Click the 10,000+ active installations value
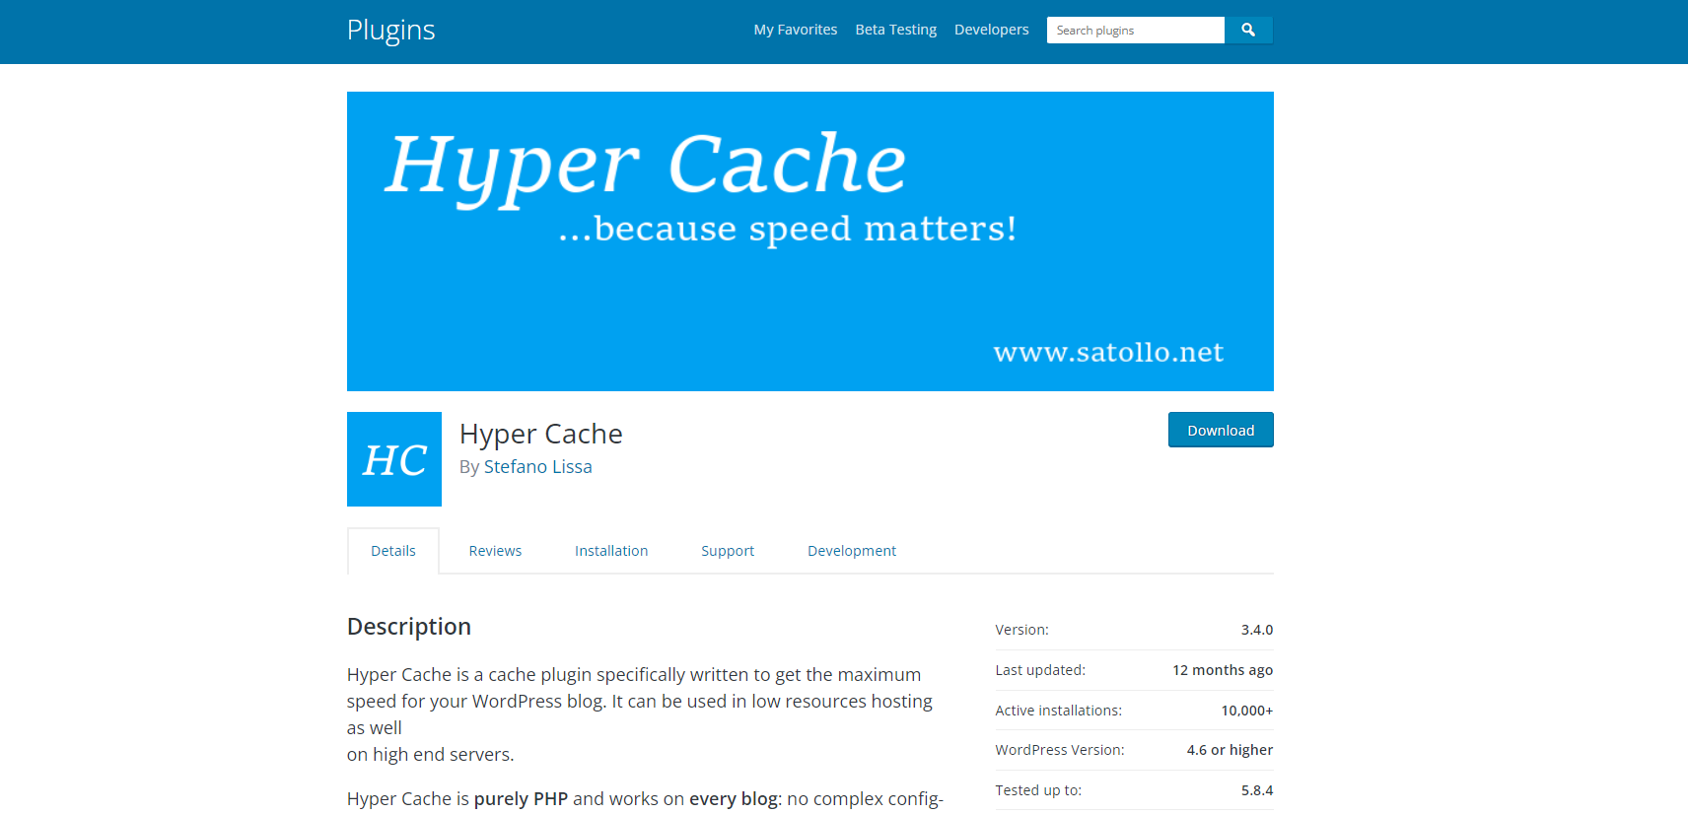This screenshot has height=814, width=1688. [1247, 711]
